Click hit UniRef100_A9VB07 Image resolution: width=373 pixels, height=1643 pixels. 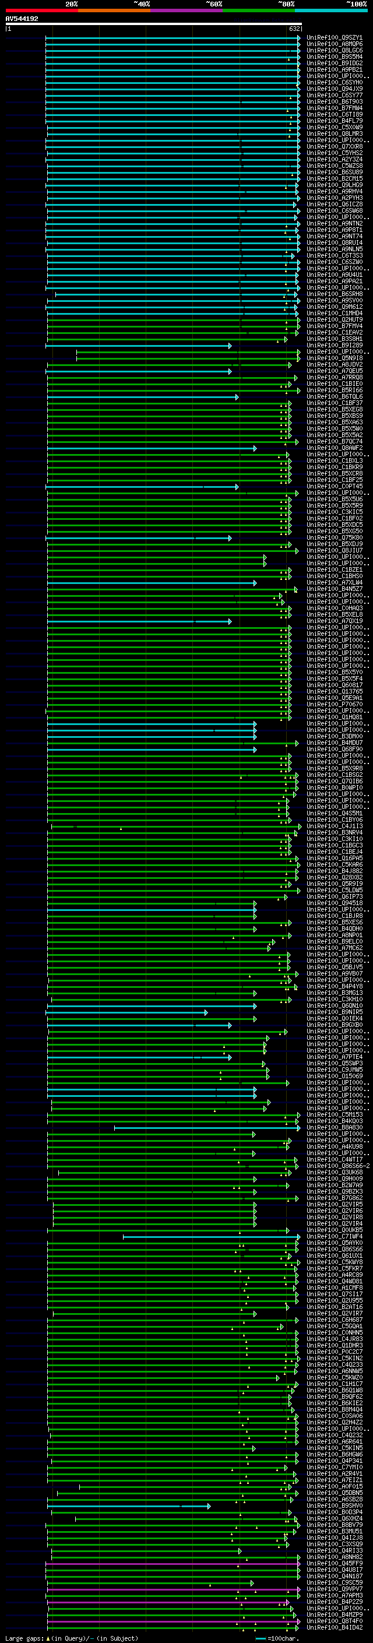click(334, 973)
